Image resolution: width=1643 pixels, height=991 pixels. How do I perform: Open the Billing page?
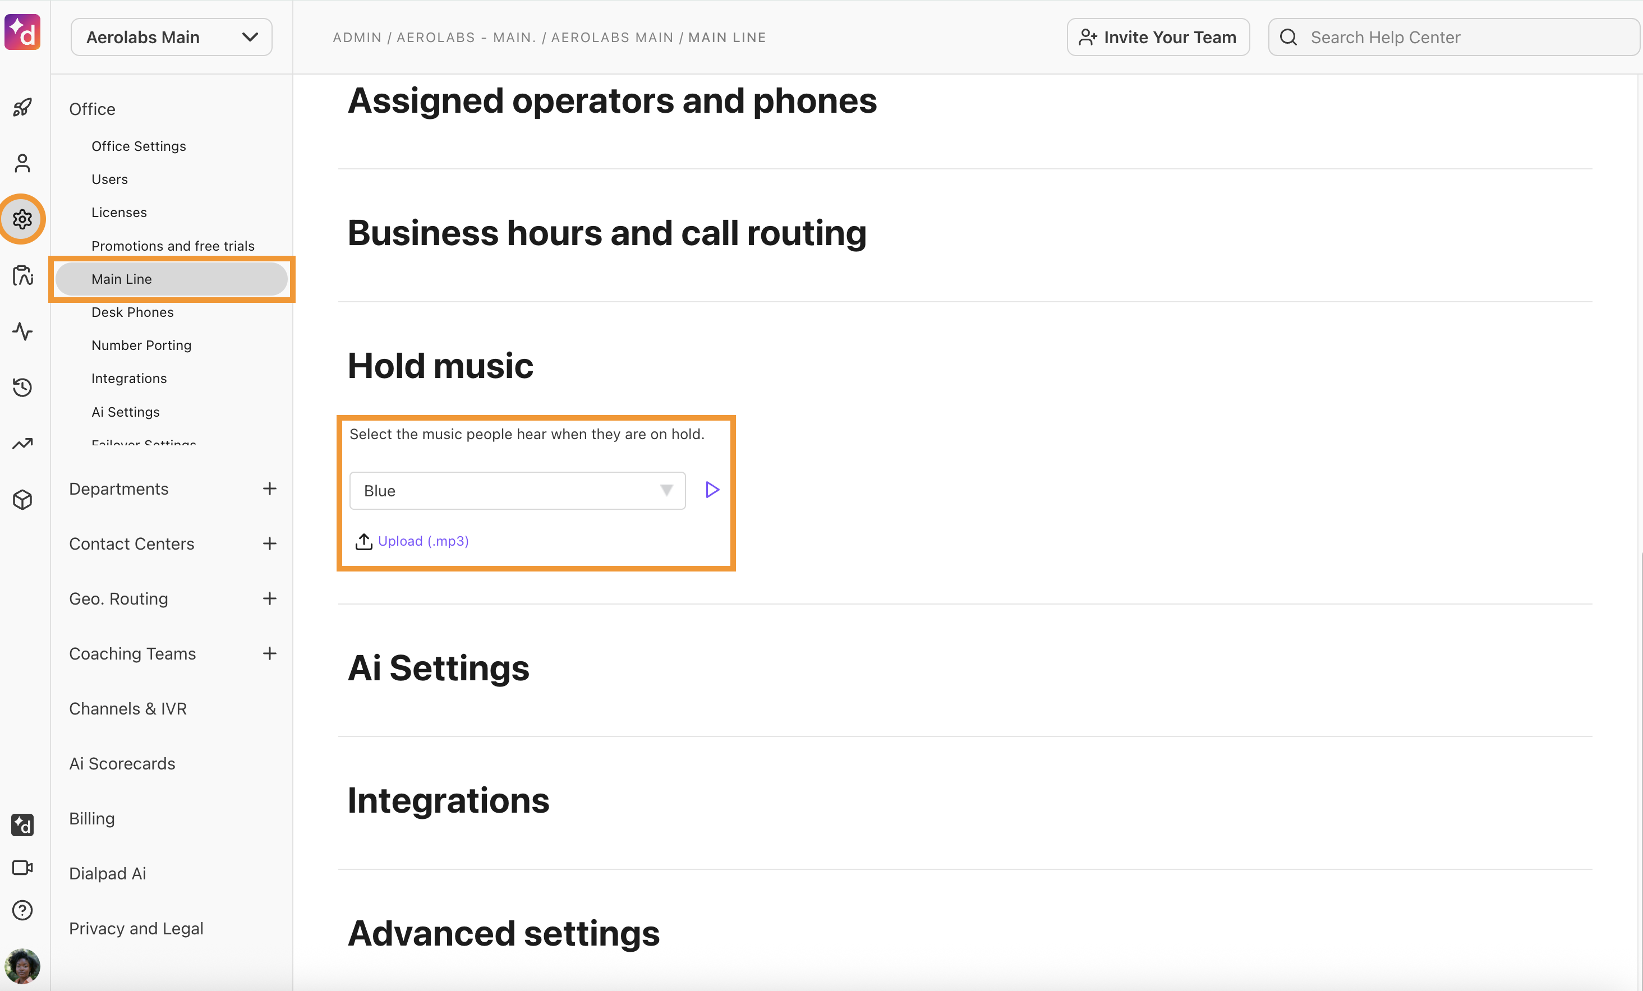(x=92, y=818)
